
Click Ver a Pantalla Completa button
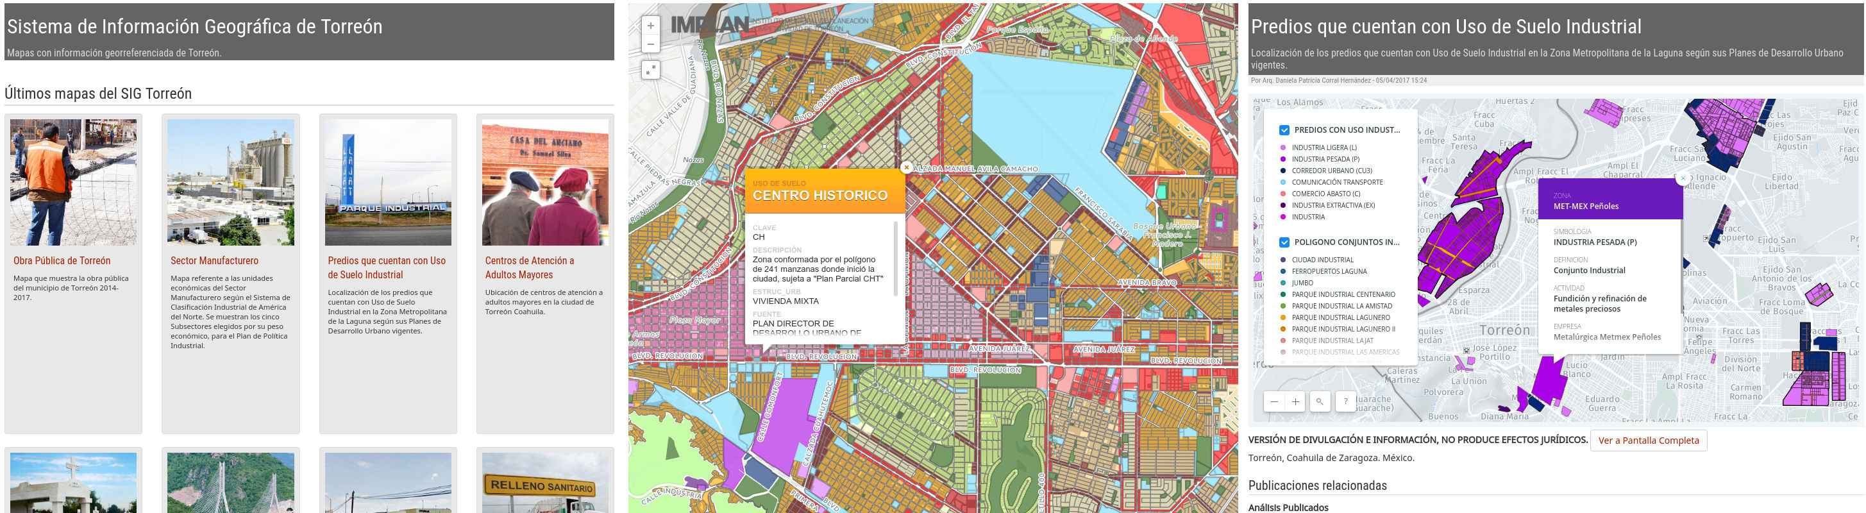[1649, 441]
